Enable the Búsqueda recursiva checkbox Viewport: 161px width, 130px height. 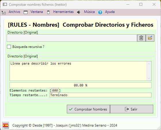9,47
